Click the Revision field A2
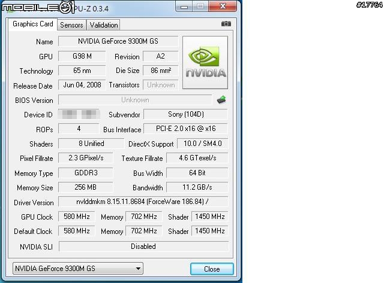The image size is (384, 283). [160, 56]
